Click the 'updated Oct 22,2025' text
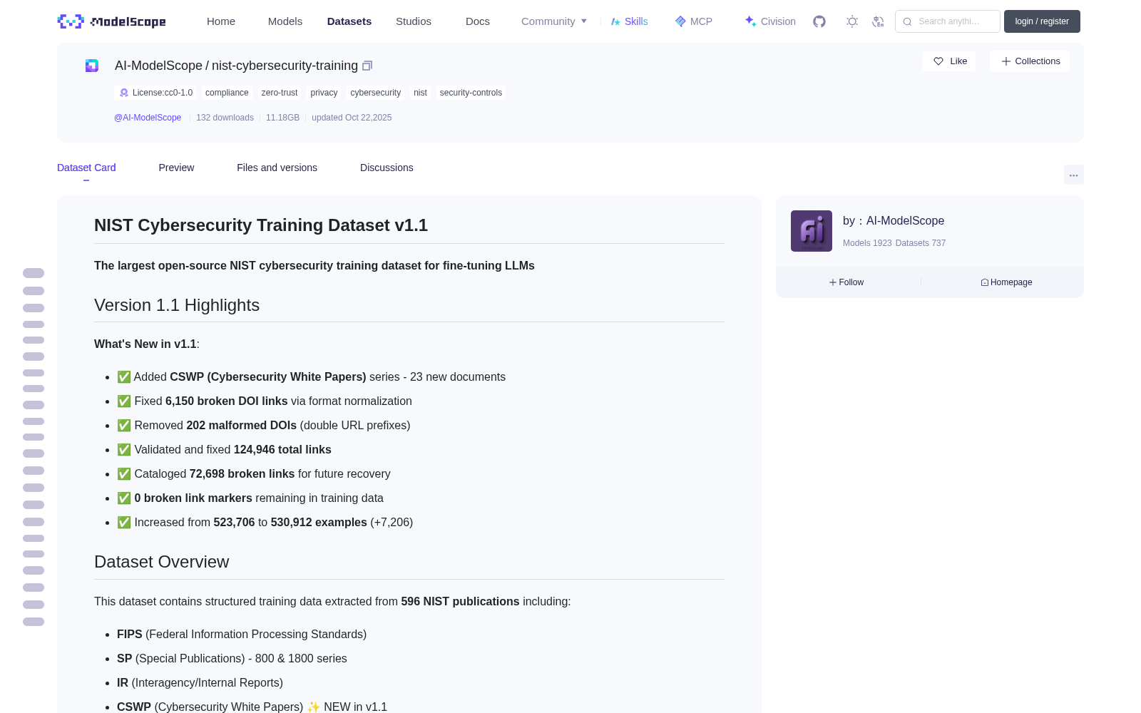This screenshot has height=713, width=1141. tap(352, 118)
